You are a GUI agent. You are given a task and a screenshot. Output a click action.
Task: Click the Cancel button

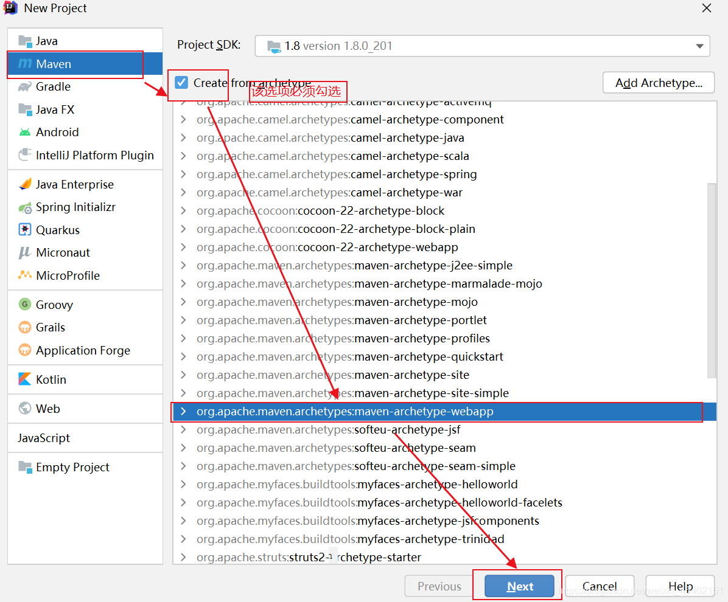coord(600,586)
